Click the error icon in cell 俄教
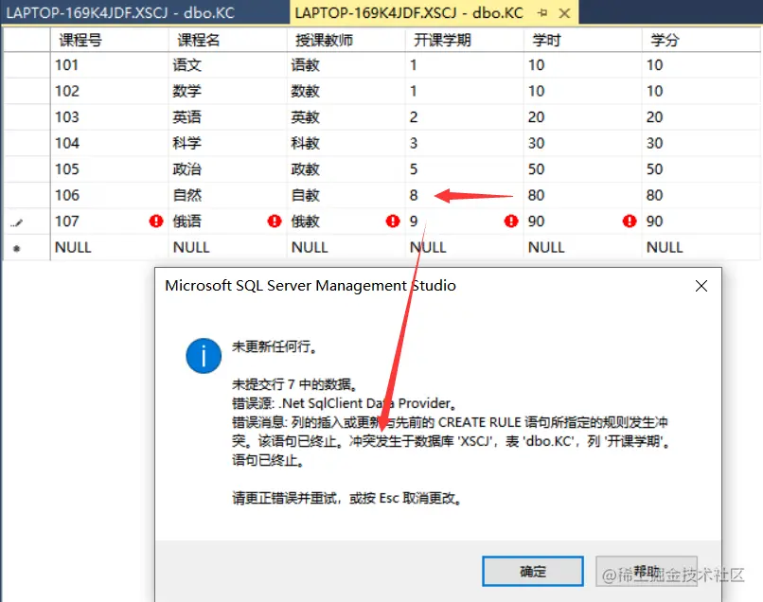Image resolution: width=763 pixels, height=602 pixels. point(393,221)
